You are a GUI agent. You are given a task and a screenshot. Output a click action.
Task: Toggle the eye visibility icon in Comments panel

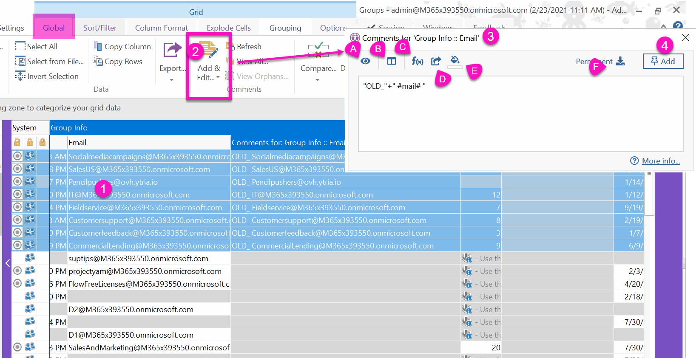point(365,62)
